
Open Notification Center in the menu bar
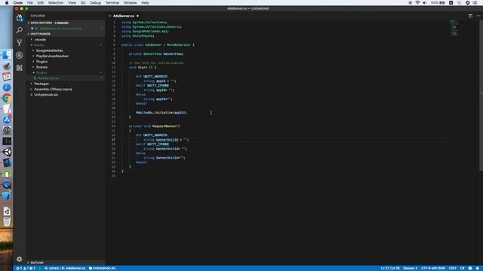475,3
